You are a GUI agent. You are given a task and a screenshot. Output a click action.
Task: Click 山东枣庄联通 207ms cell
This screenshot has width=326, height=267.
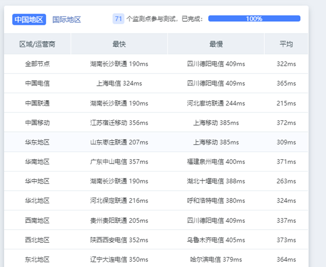click(119, 142)
